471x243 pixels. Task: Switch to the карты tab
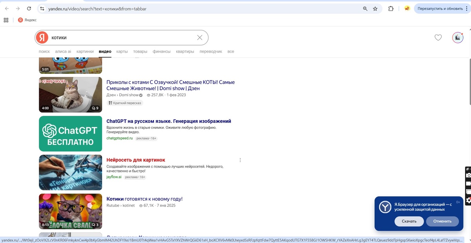122,51
